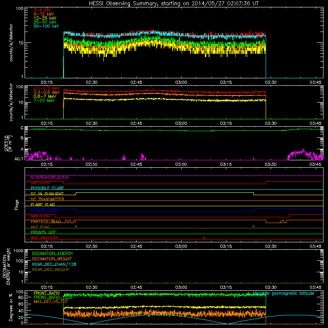Select the FLARE_FLAG label
Image resolution: width=328 pixels, height=328 pixels.
(x=43, y=205)
